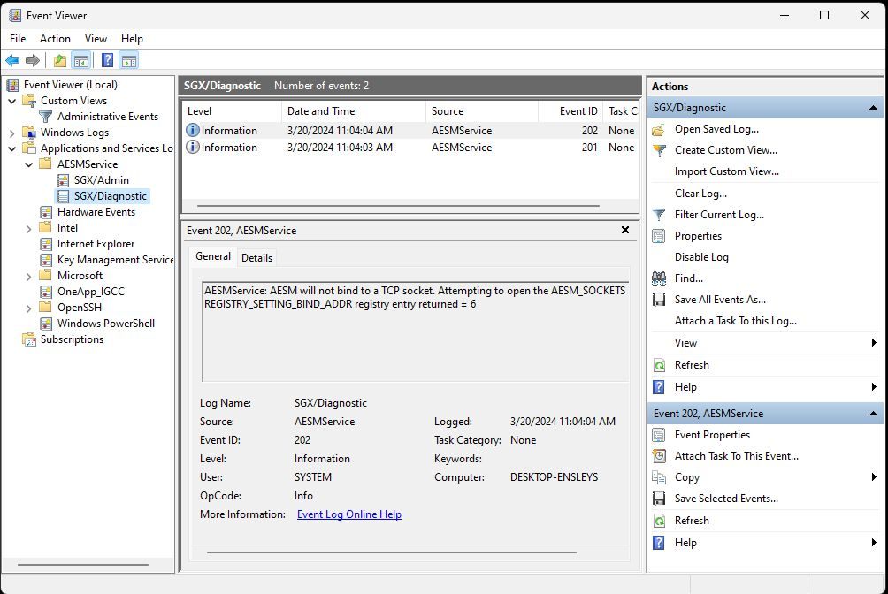Click the Filter Current Log funnel icon
Screen dimensions: 888x594
click(659, 215)
